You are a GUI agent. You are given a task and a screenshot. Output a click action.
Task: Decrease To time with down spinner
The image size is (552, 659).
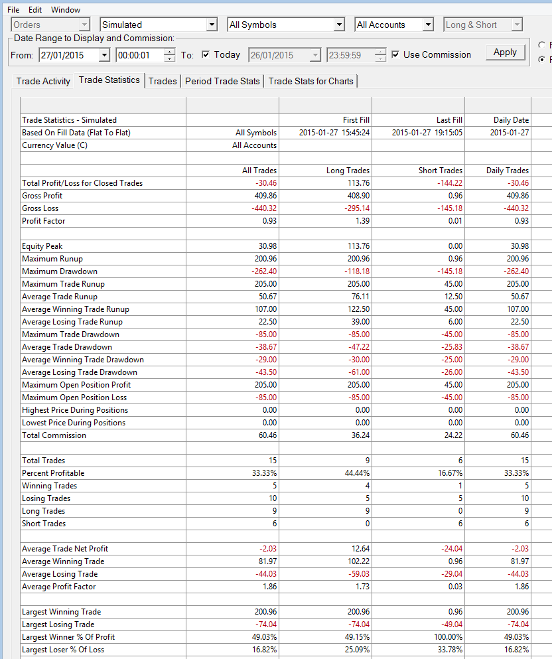(380, 58)
